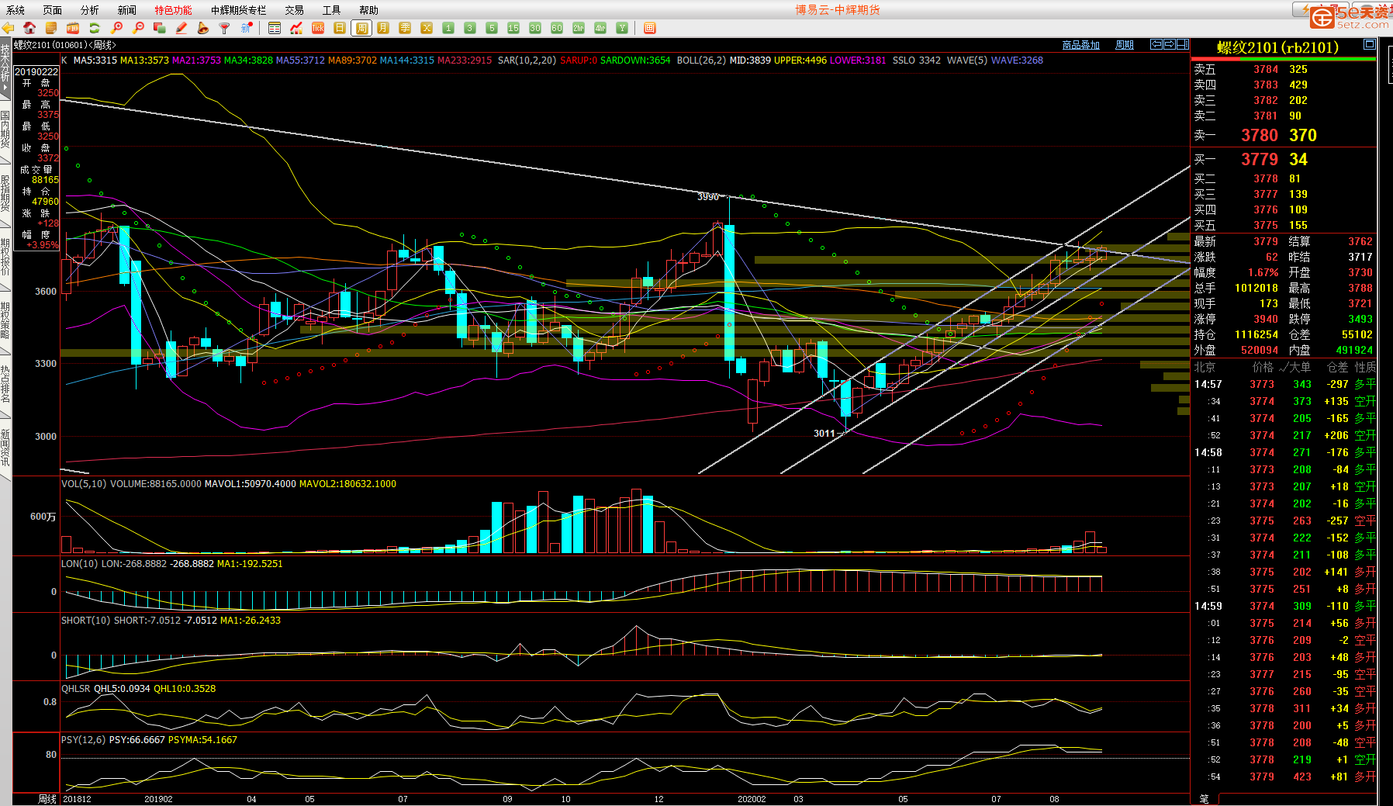Click the back arrow toolbar icon
1393x806 pixels.
pyautogui.click(x=9, y=28)
